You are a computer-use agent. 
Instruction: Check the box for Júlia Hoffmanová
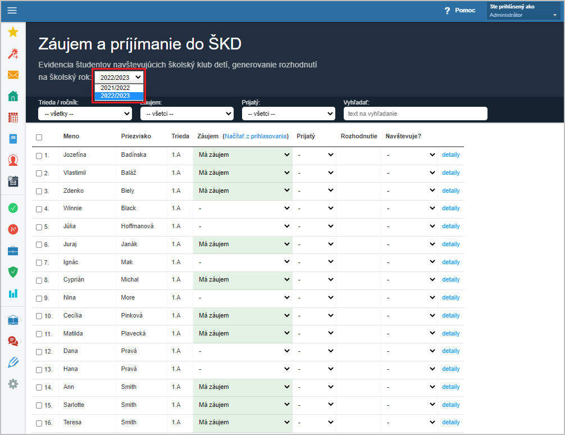(39, 227)
